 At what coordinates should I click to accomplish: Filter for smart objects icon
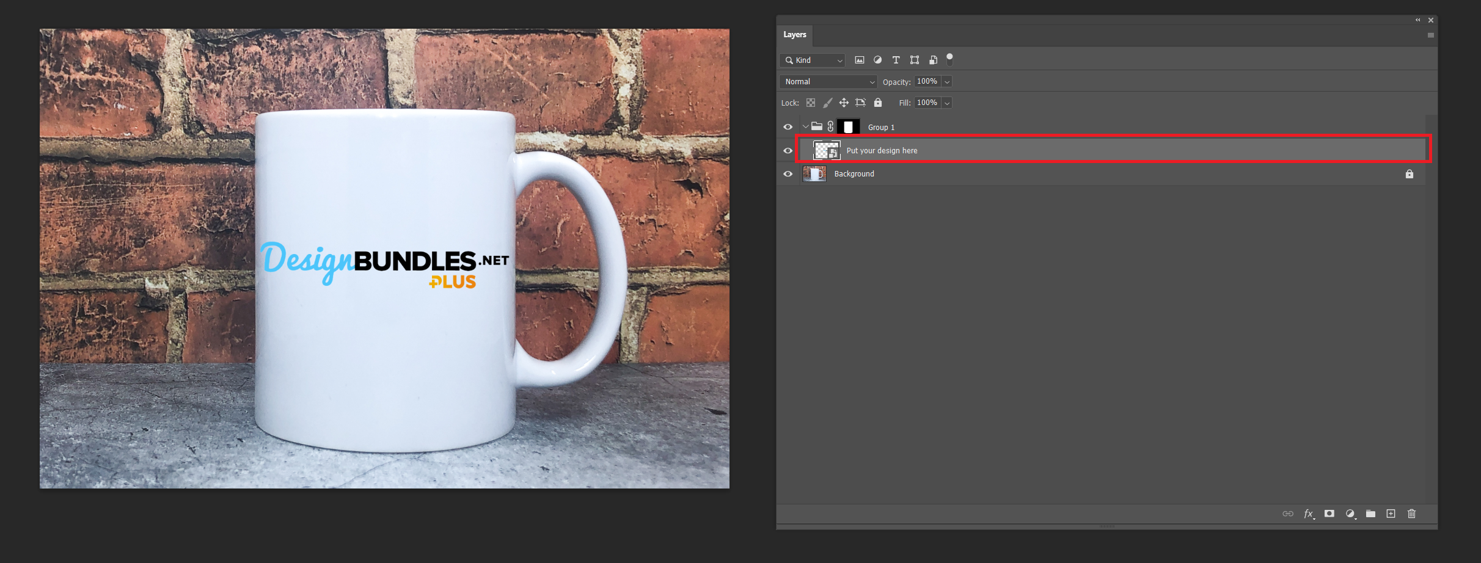pos(933,60)
